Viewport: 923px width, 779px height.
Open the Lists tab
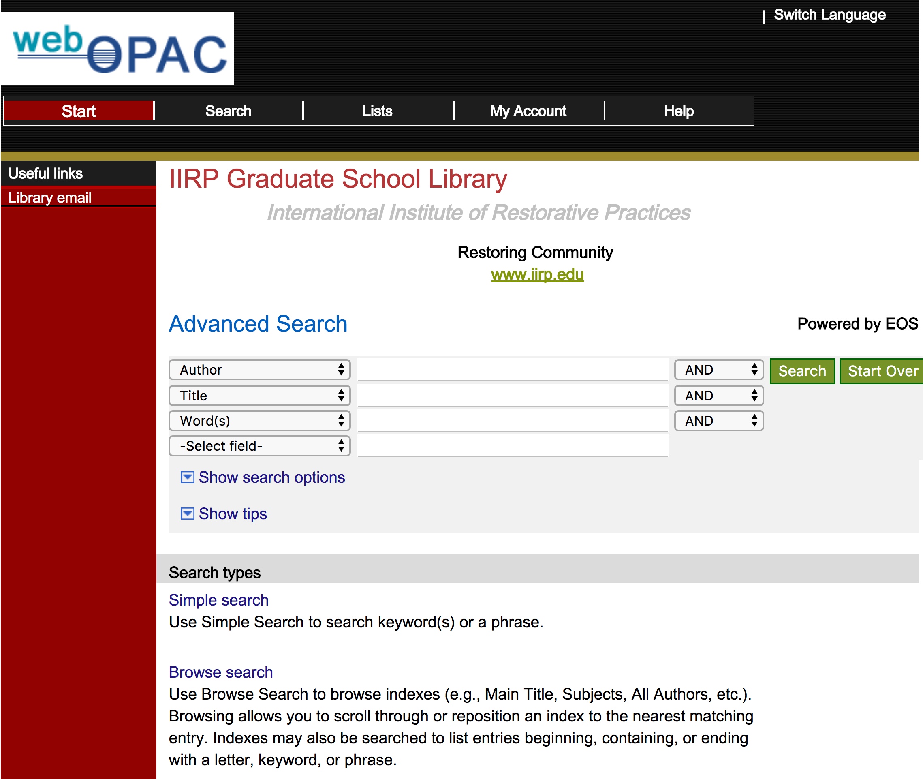point(377,111)
